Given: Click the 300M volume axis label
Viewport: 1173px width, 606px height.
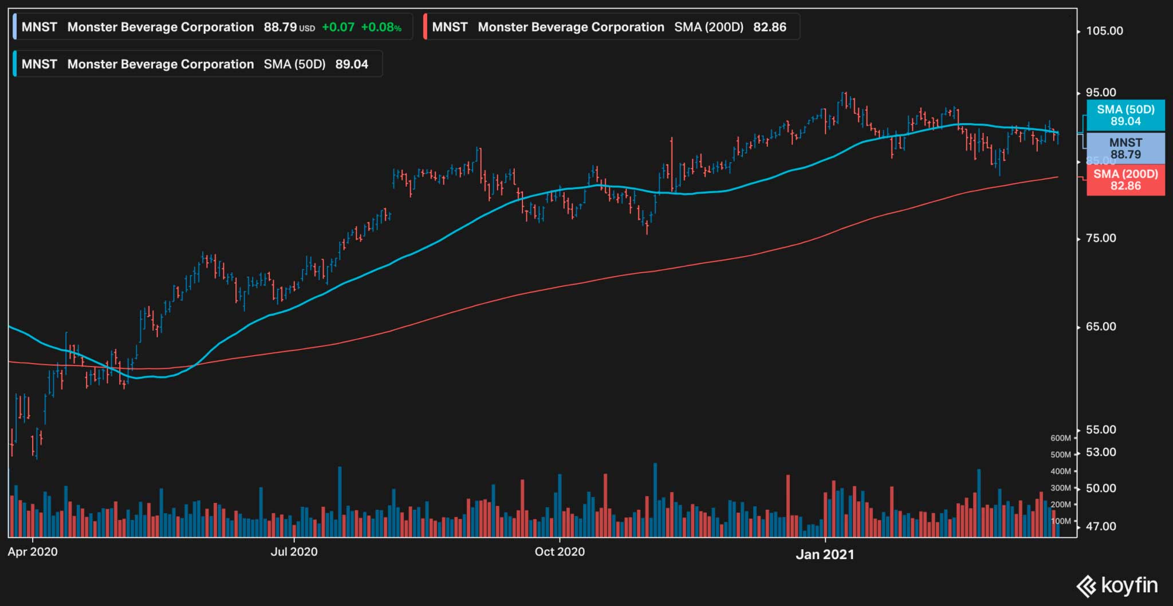Looking at the screenshot, I should (x=1061, y=488).
